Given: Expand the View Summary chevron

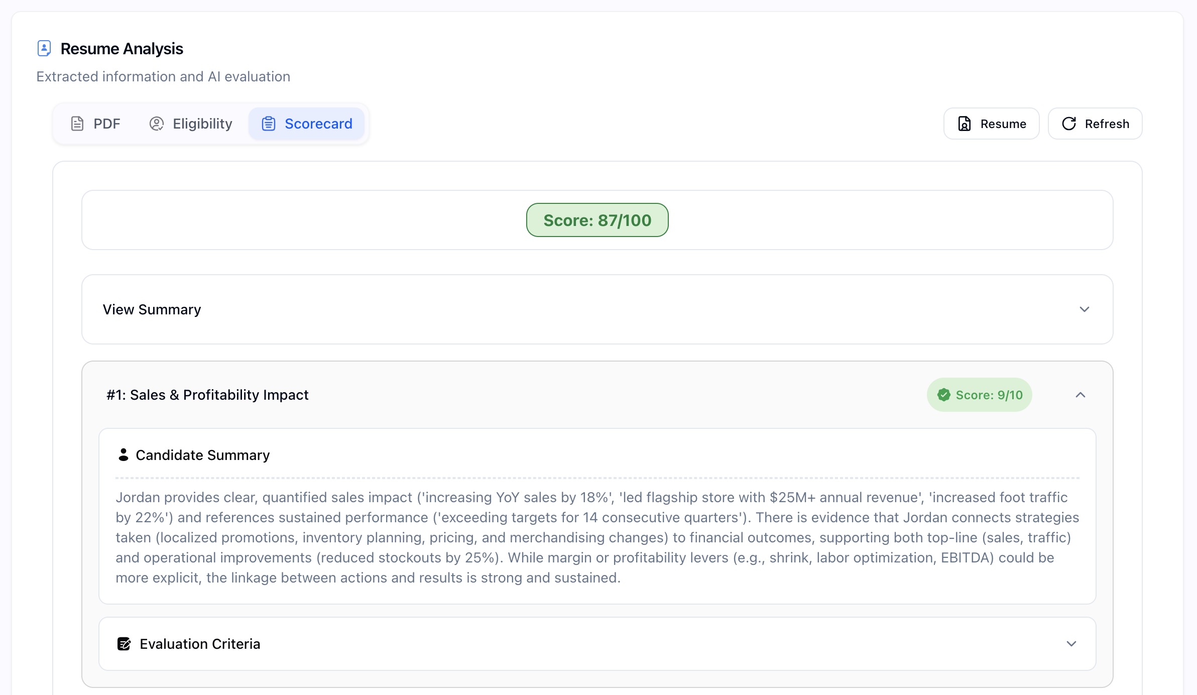Looking at the screenshot, I should click(1084, 309).
